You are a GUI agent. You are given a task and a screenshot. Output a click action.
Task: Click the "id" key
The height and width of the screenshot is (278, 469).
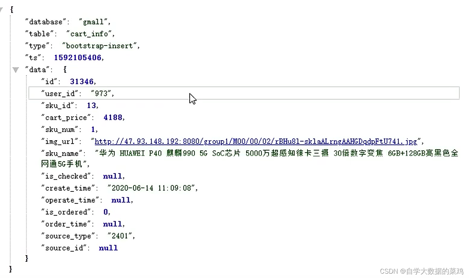click(49, 81)
